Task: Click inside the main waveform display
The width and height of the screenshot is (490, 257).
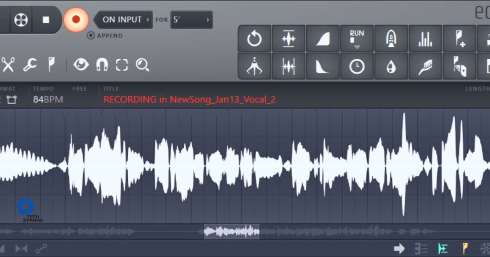Action: (x=245, y=166)
